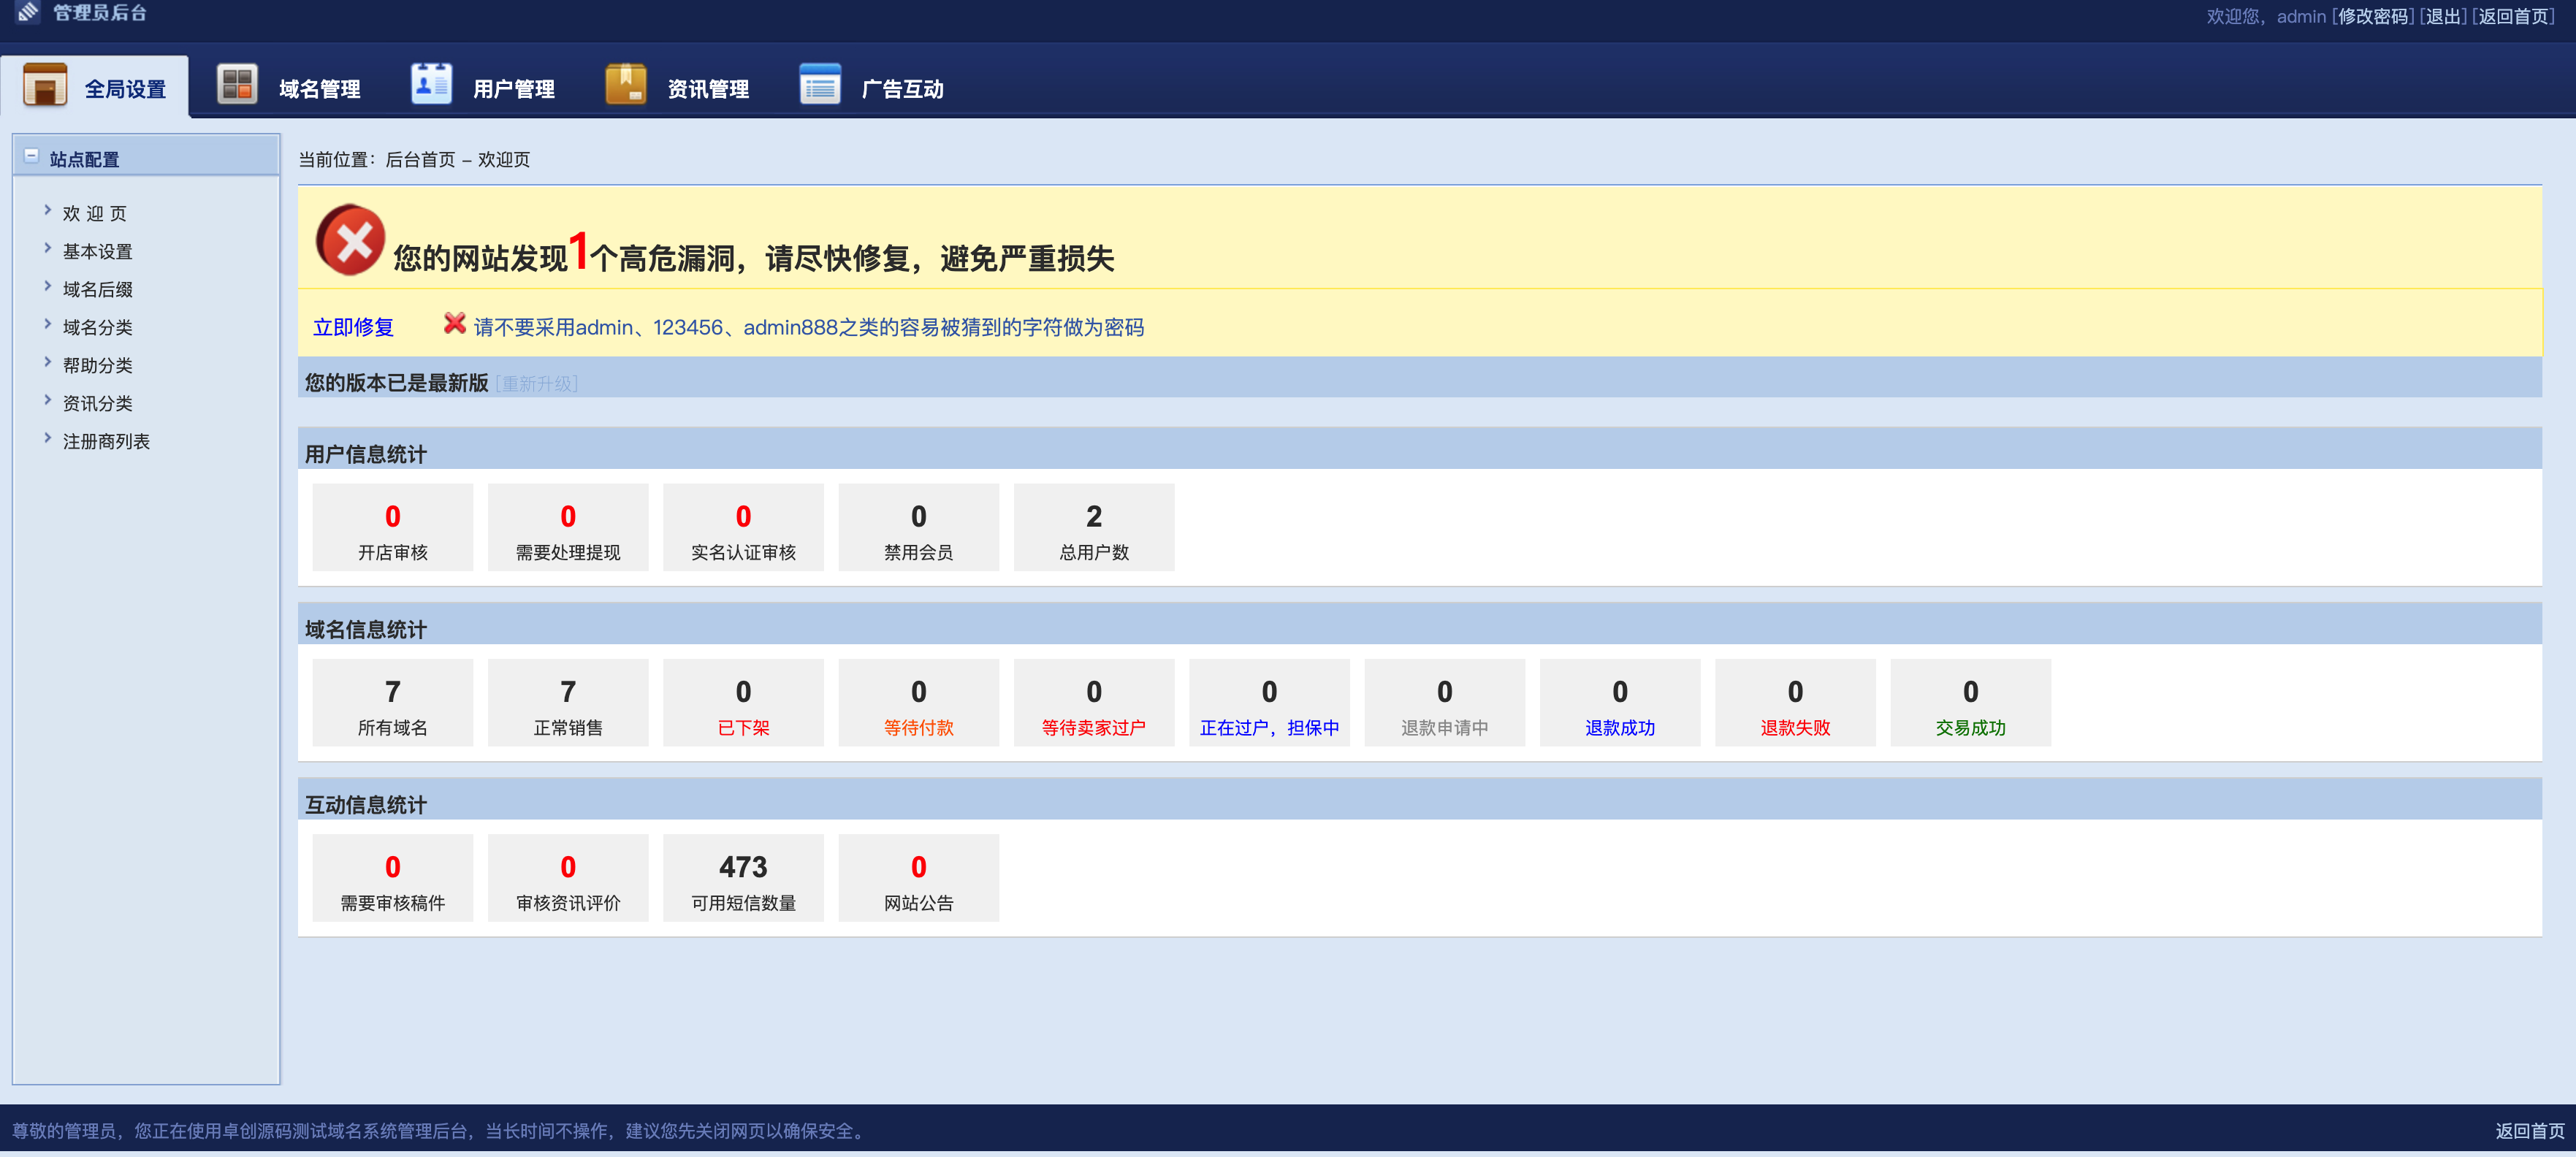This screenshot has height=1157, width=2576.
Task: Click the 立即修复 link
Action: [x=353, y=327]
